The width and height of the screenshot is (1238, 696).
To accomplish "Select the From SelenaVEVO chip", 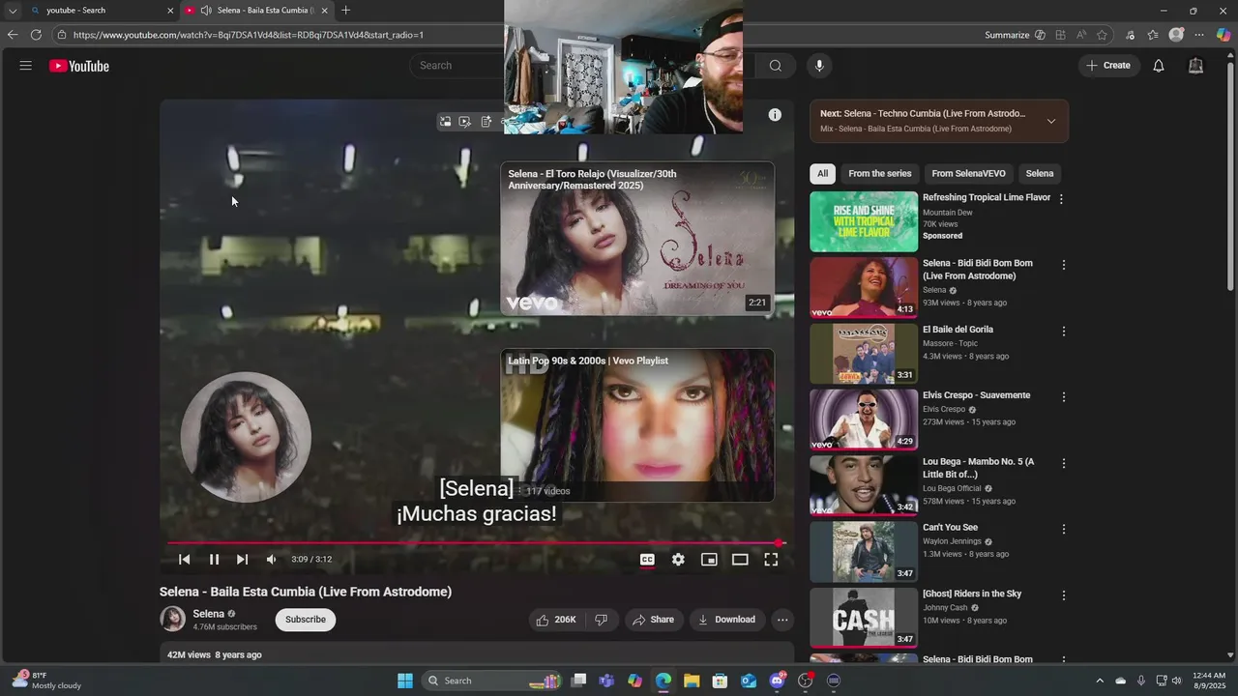I will (968, 174).
